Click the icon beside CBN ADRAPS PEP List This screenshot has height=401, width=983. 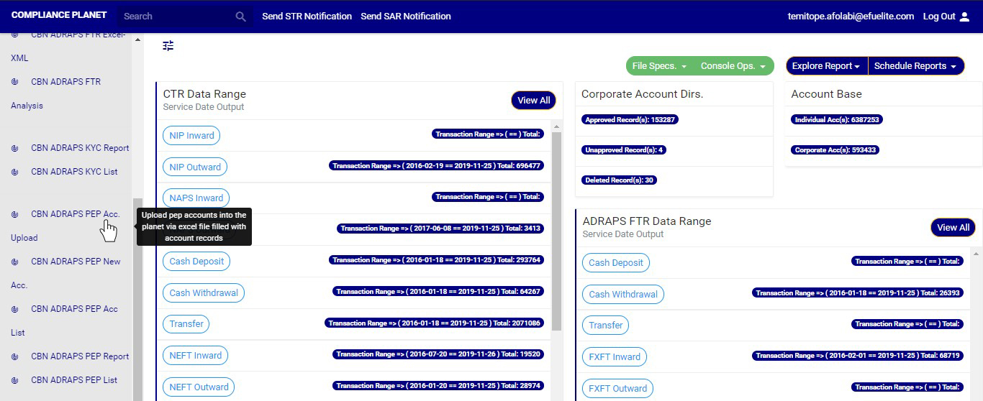[x=14, y=380]
